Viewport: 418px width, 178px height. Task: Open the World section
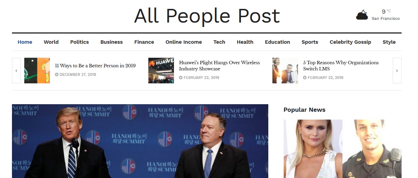click(x=51, y=42)
